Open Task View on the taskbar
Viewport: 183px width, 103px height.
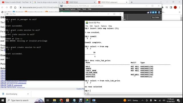click(x=48, y=100)
